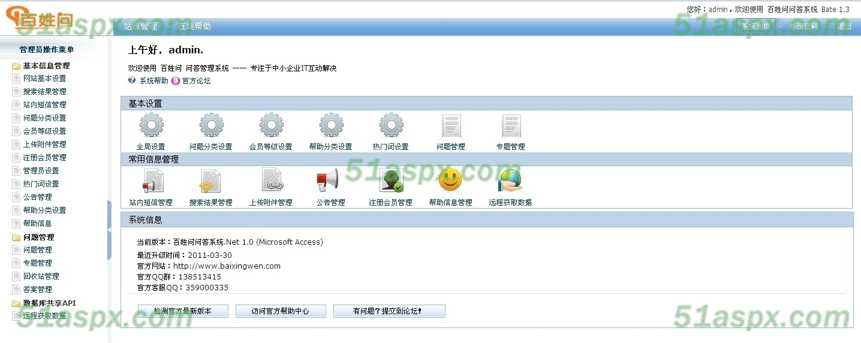Go to 系统面板 in the top bar

[x=755, y=26]
